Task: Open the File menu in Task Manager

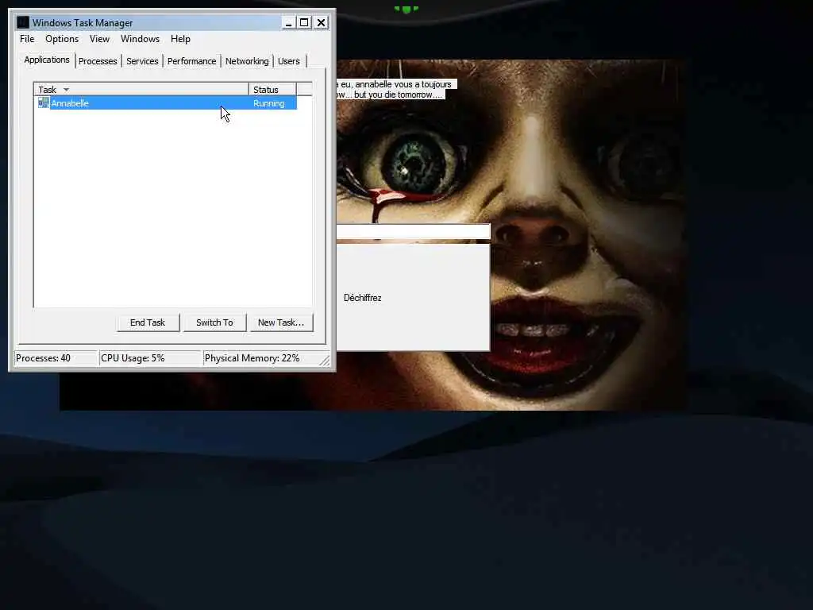Action: (27, 39)
